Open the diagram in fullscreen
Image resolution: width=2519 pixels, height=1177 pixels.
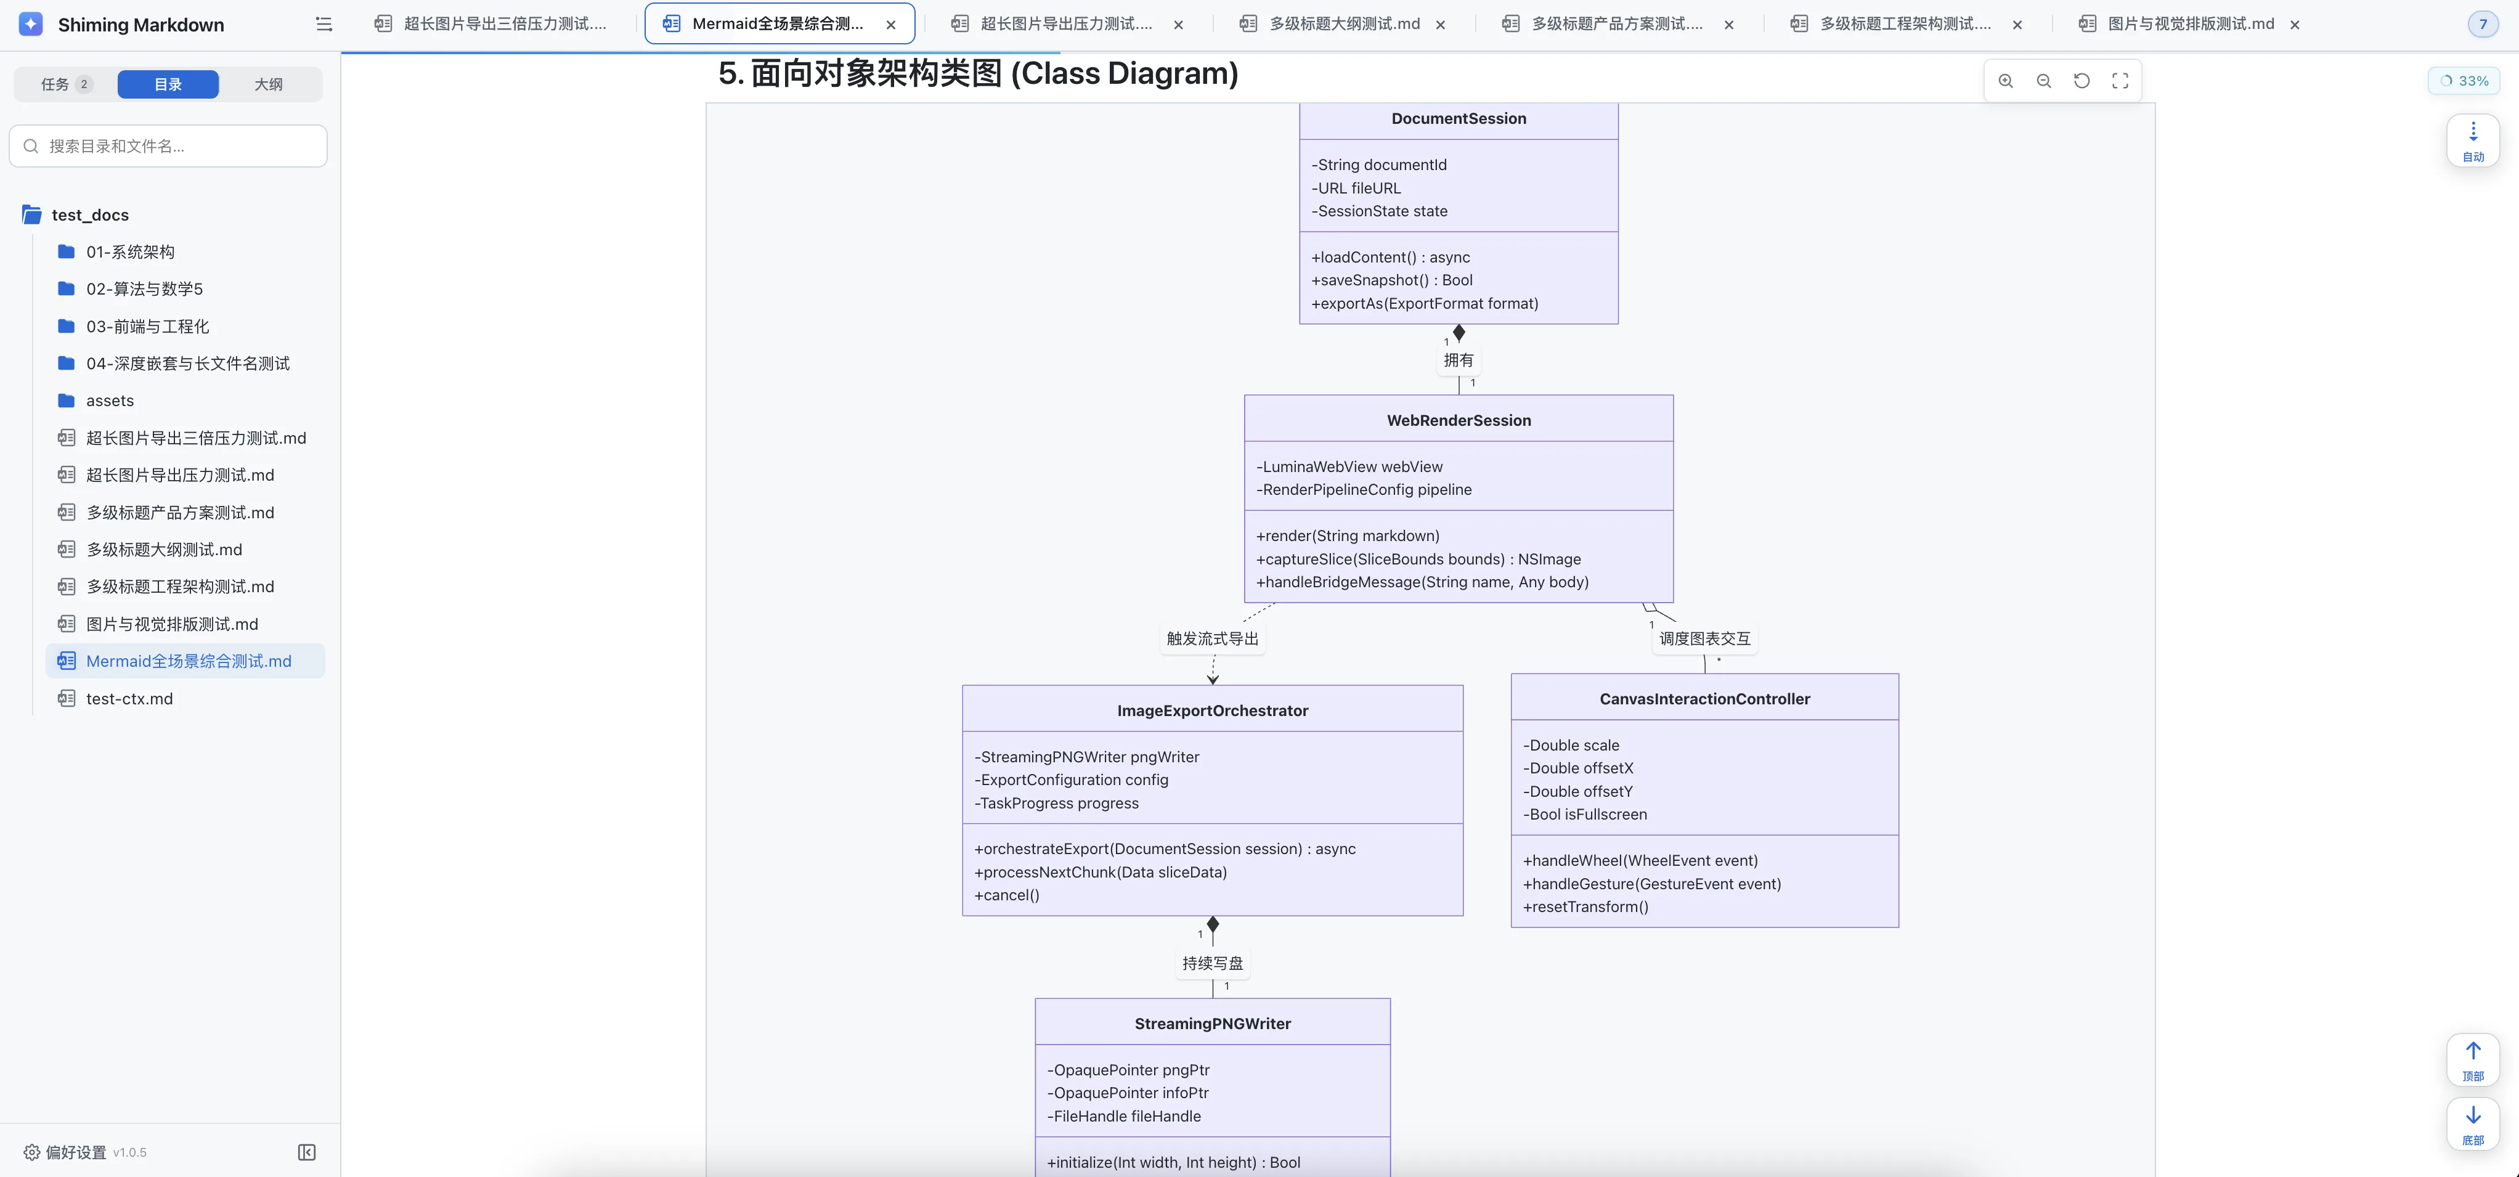2120,81
